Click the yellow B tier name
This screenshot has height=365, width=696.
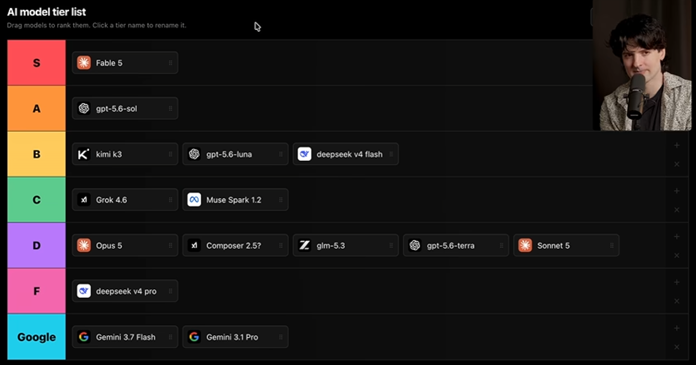(36, 154)
